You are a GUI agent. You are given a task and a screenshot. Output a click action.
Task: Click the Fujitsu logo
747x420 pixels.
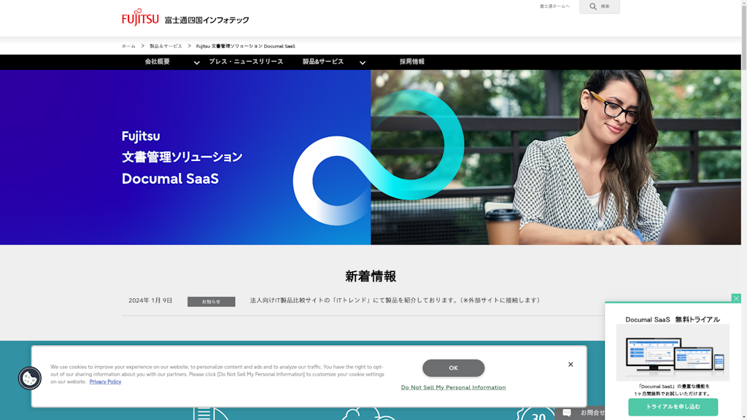[x=140, y=17]
